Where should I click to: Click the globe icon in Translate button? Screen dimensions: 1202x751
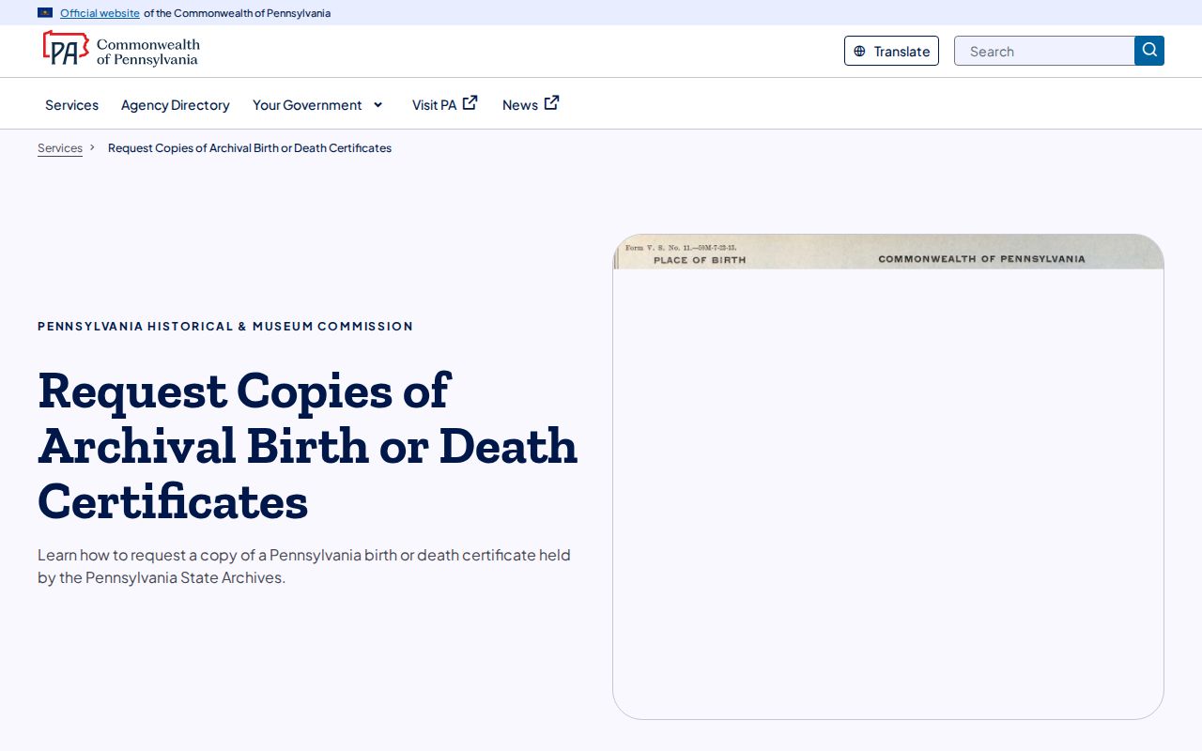click(859, 52)
